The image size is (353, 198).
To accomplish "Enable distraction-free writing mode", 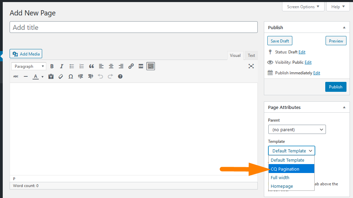I will (251, 66).
